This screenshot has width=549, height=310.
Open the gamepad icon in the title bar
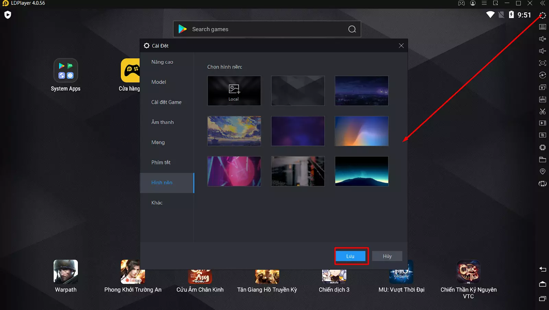click(461, 3)
